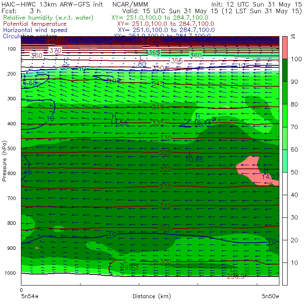The image size is (304, 304).
Task: Click the '%' unit label above colorbar values
Action: (x=293, y=37)
